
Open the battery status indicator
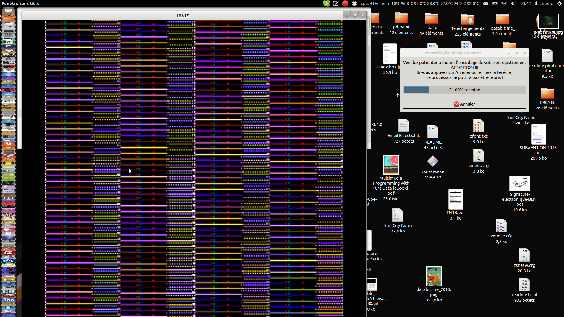(495, 4)
